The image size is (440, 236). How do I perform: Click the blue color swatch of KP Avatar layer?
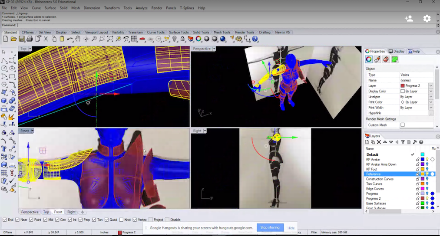coord(423,160)
